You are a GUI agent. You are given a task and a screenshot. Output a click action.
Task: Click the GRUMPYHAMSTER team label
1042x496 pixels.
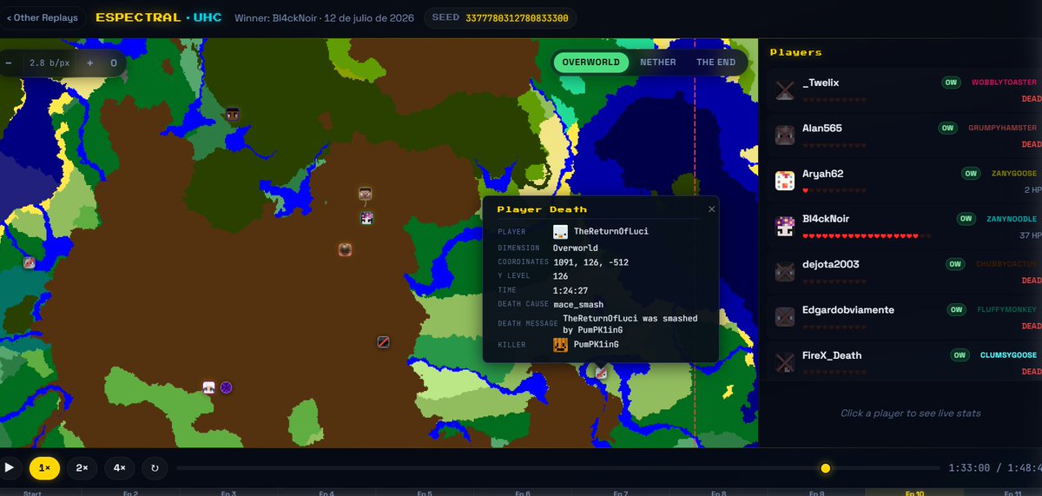[x=1002, y=128]
